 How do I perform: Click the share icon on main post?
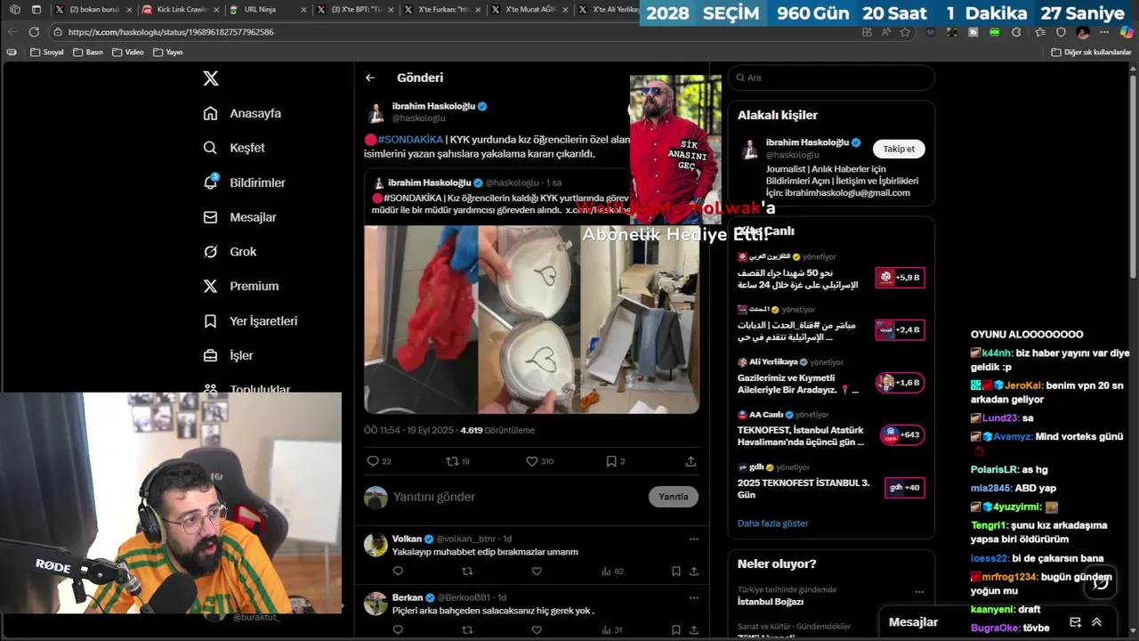[691, 461]
